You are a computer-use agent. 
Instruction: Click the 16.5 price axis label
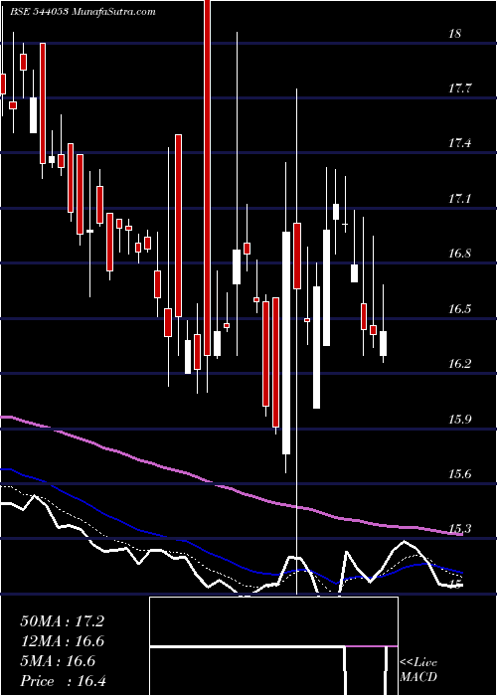coord(459,309)
